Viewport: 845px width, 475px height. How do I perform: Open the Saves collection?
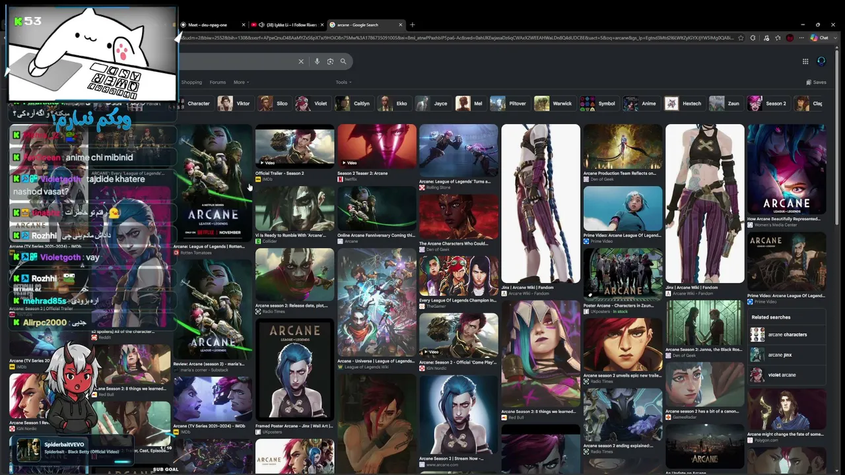click(817, 82)
